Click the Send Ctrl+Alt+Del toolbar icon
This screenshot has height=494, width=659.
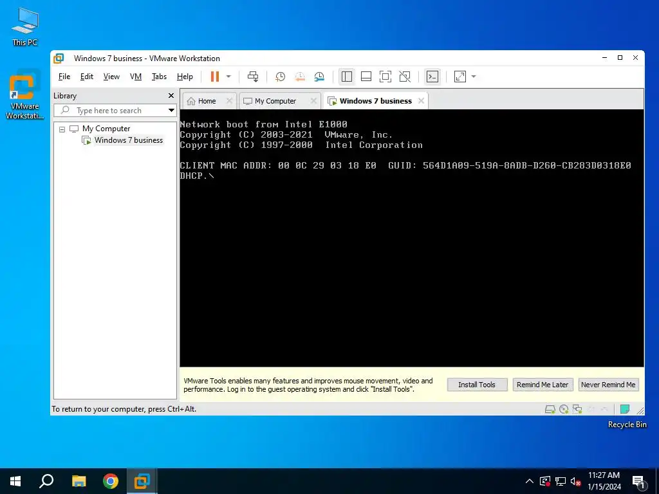[253, 77]
